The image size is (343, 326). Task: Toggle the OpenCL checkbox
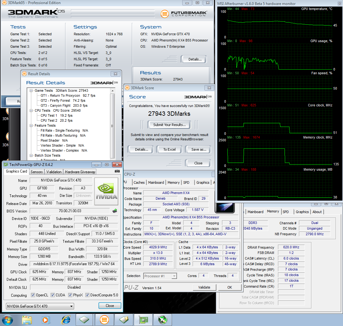coord(33,295)
